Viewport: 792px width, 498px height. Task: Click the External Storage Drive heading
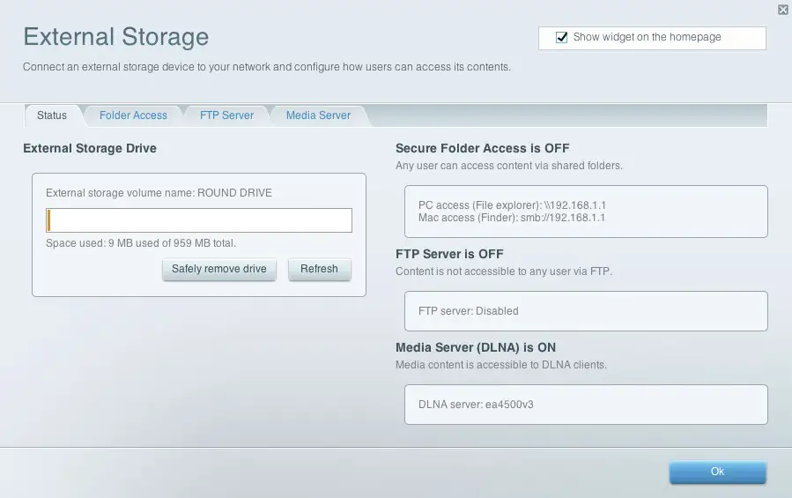pyautogui.click(x=90, y=148)
